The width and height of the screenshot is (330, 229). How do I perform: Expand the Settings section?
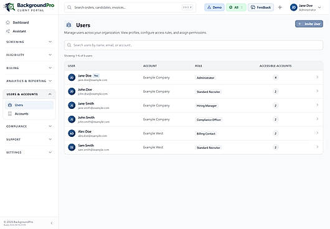(x=29, y=152)
